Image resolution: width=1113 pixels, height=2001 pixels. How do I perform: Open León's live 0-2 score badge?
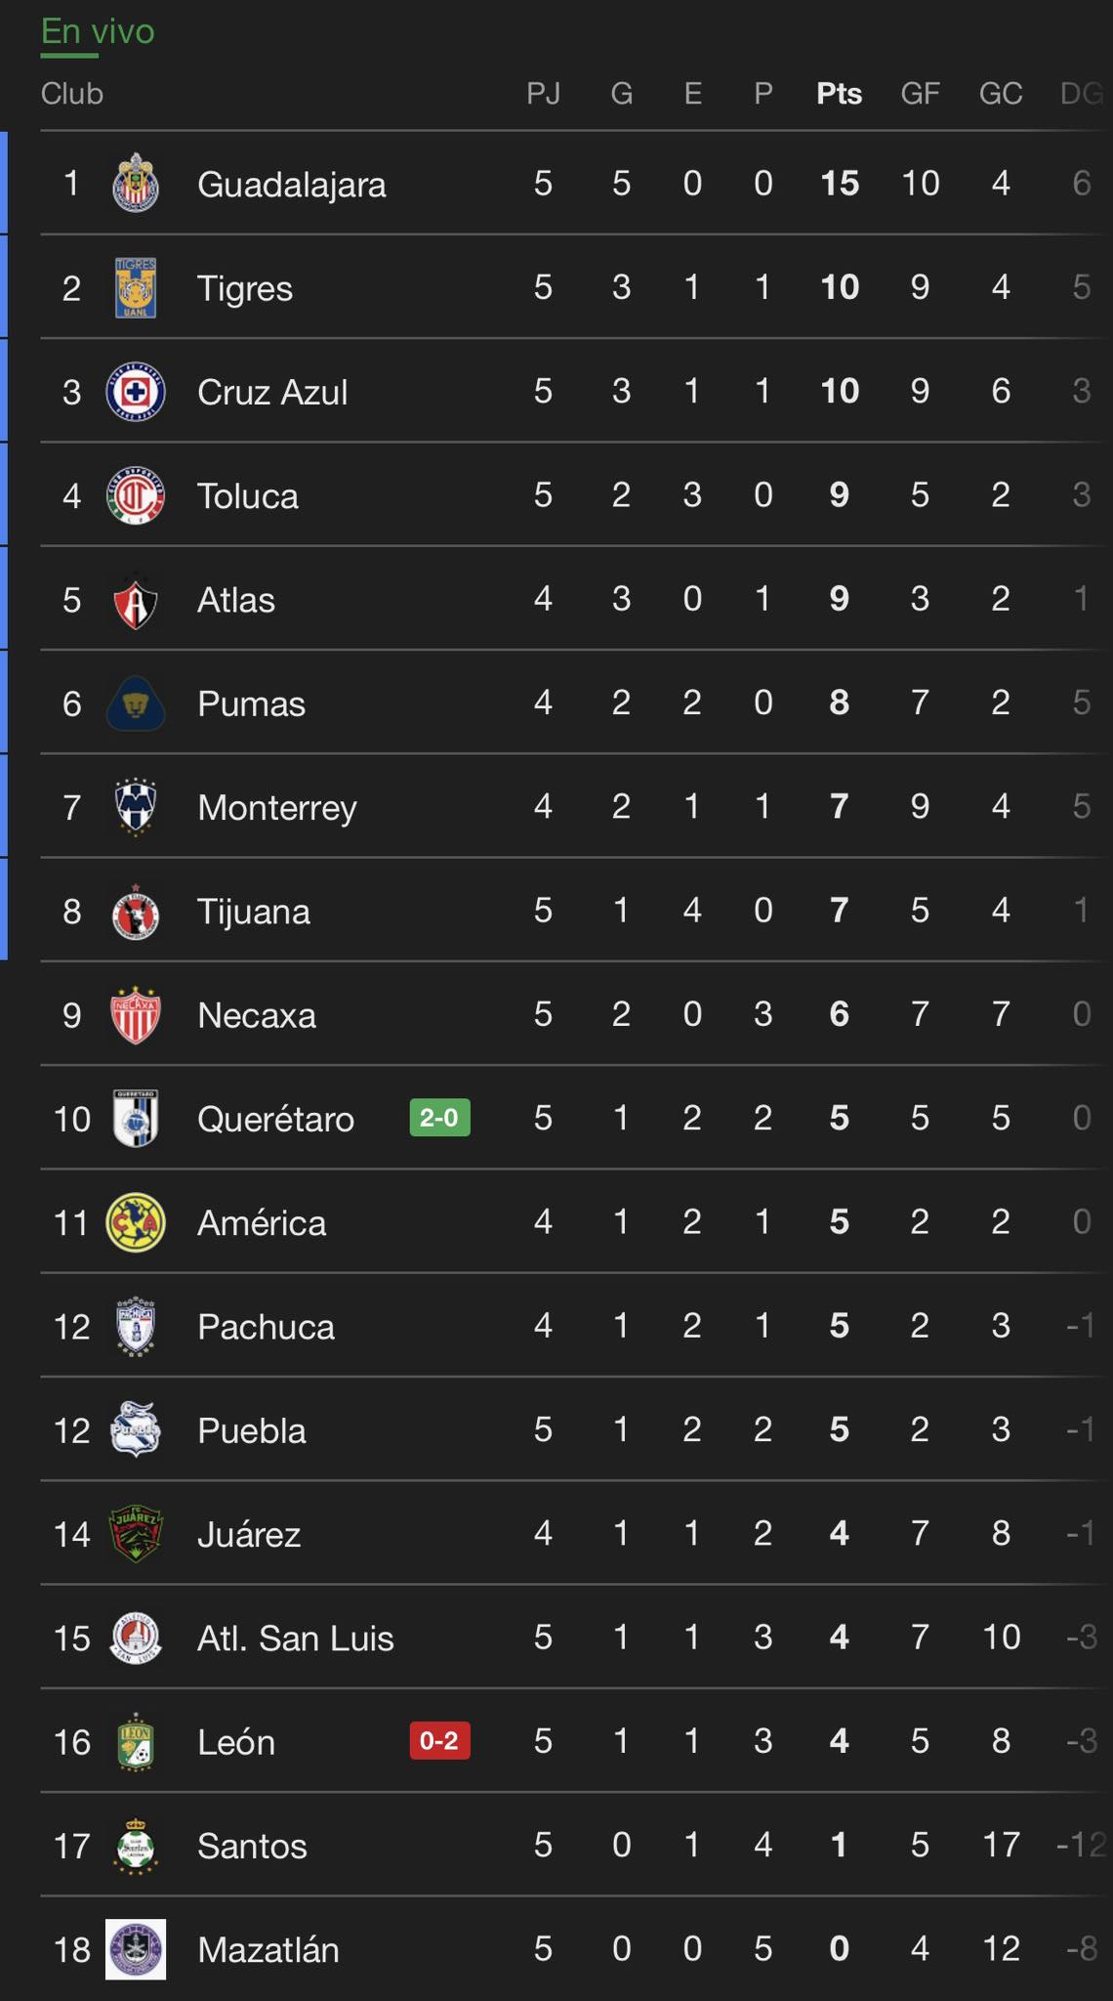pyautogui.click(x=439, y=1741)
